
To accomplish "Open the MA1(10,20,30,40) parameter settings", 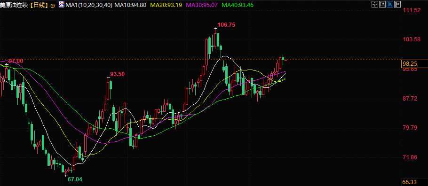I will click(89, 5).
